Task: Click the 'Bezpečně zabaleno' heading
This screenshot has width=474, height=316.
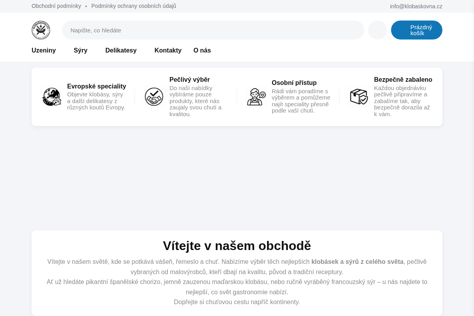Action: (403, 80)
